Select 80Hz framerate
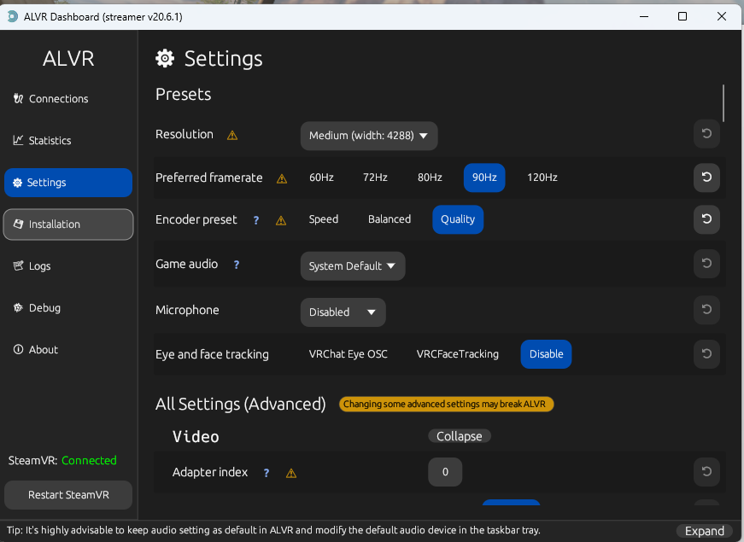This screenshot has height=542, width=744. [x=430, y=178]
